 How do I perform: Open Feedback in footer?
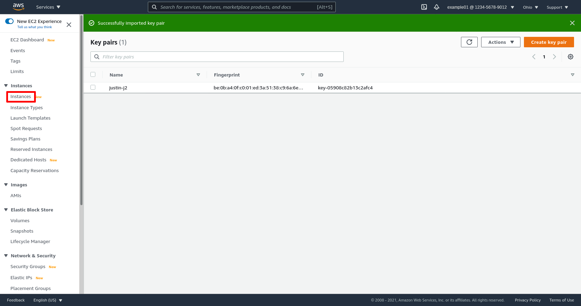(16, 300)
